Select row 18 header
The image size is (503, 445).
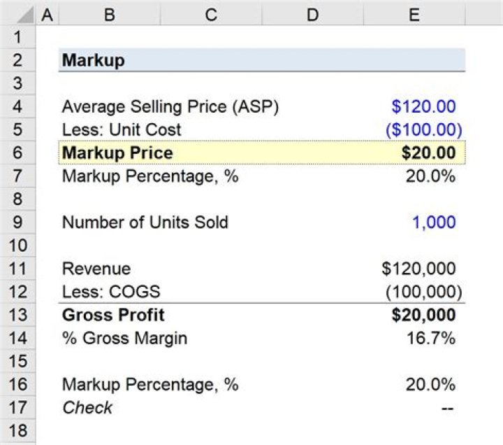click(x=17, y=430)
